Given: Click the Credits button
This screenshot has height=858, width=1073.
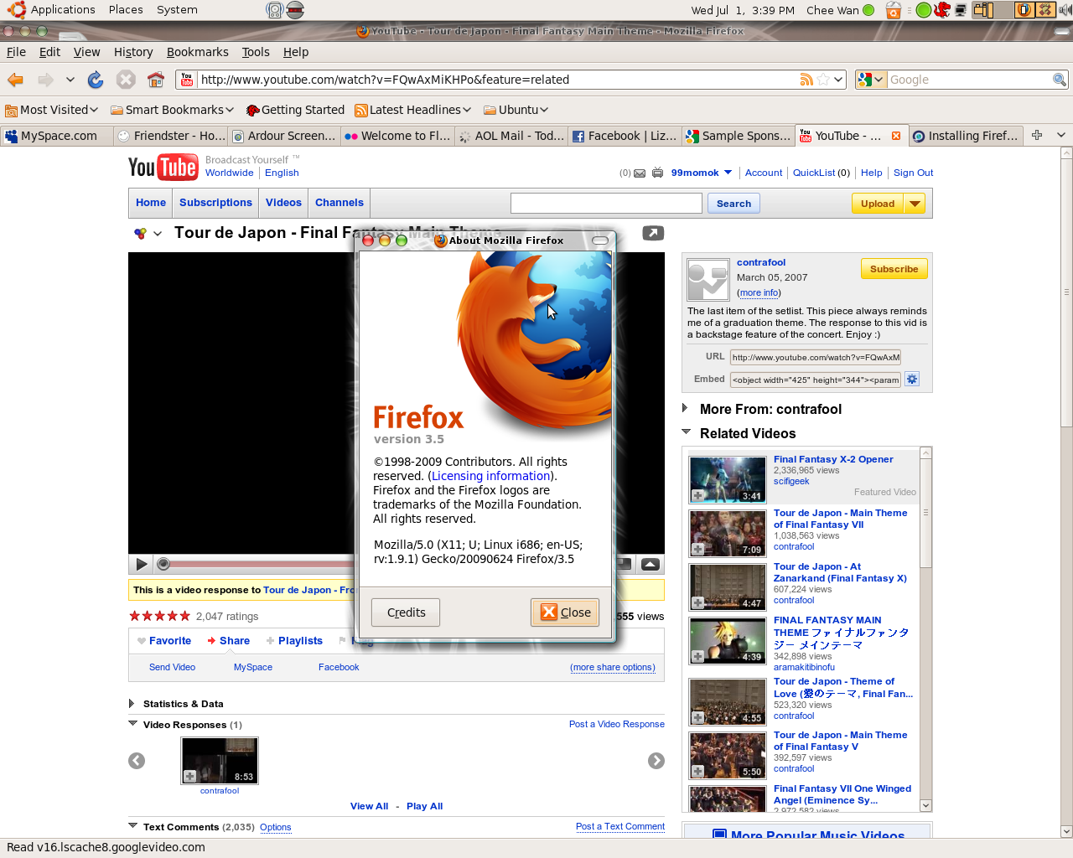Looking at the screenshot, I should click(x=406, y=612).
